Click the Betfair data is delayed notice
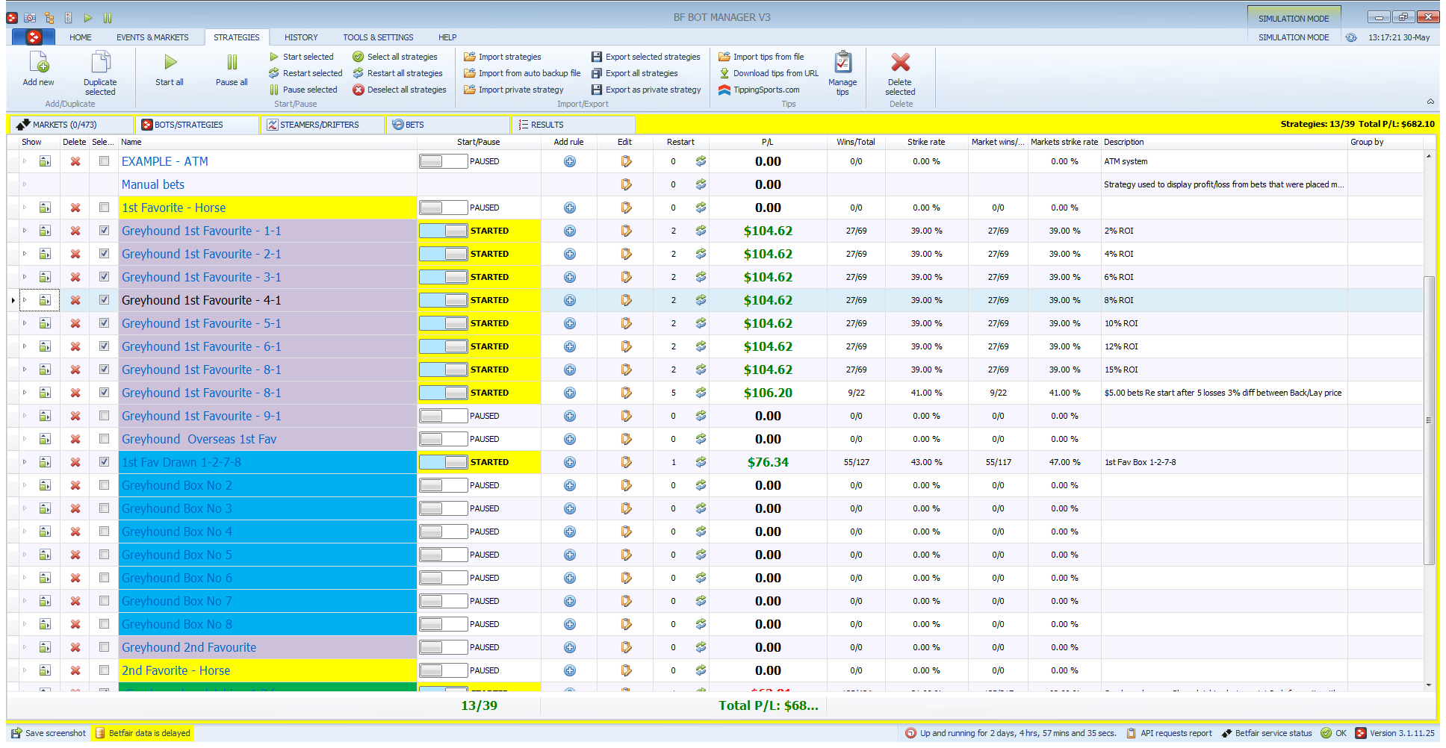 click(143, 733)
